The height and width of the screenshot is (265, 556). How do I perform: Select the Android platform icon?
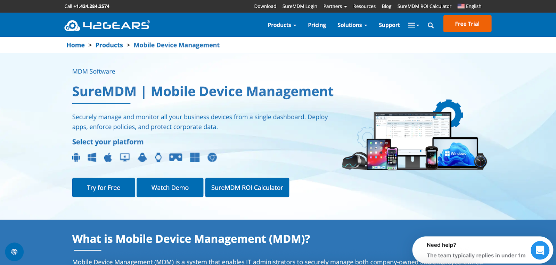(x=76, y=157)
